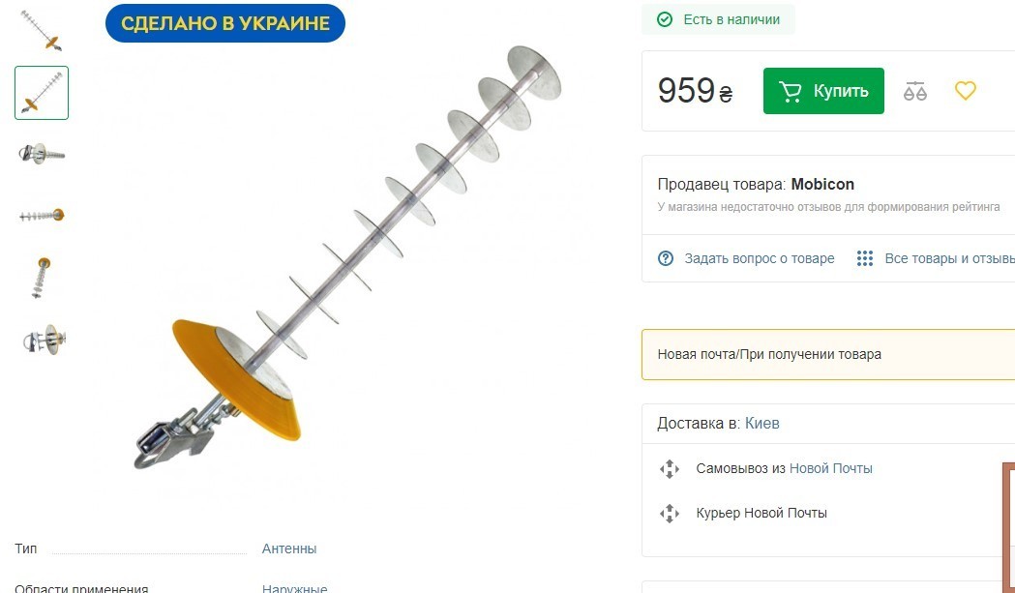Viewport: 1015px width, 593px height.
Task: Change delivery city Киев
Action: (761, 424)
